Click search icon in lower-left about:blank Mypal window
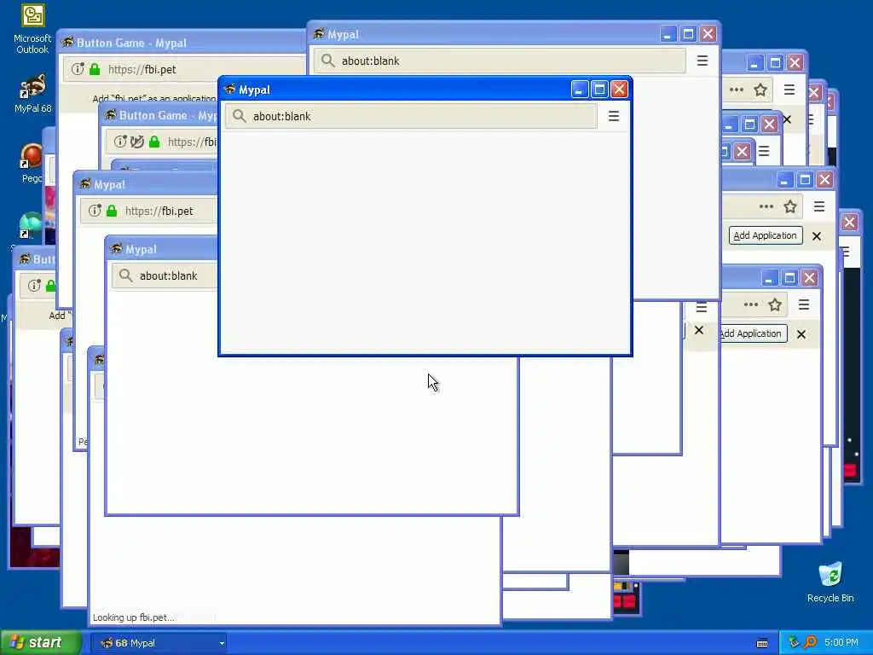873x655 pixels. pyautogui.click(x=126, y=275)
